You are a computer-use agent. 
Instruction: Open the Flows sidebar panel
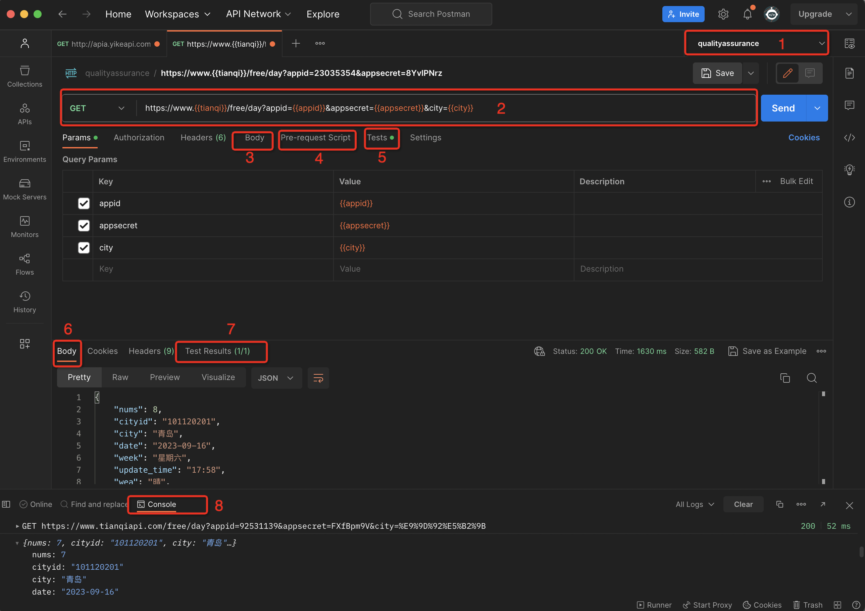[x=24, y=265]
